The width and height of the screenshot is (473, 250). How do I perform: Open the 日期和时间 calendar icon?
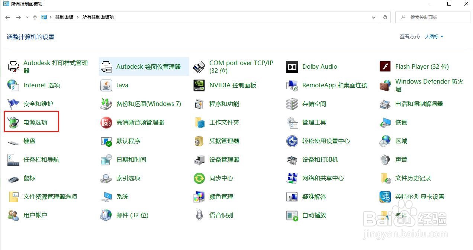(x=106, y=160)
